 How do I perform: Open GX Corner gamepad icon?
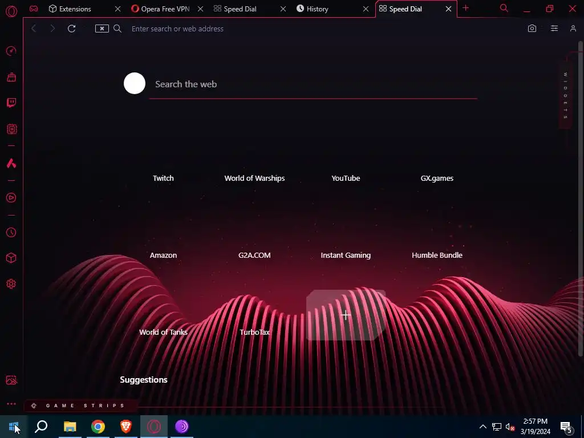[34, 9]
